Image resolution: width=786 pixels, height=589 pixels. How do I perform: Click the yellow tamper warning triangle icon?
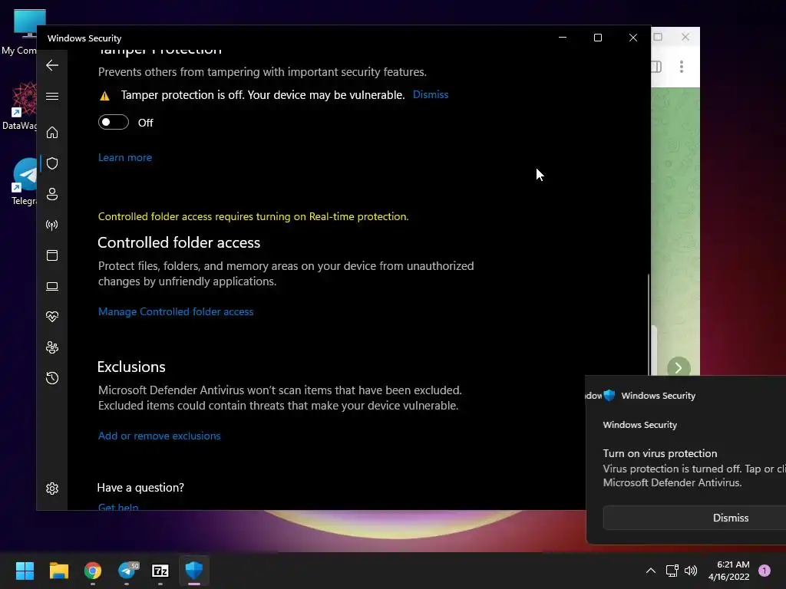104,96
